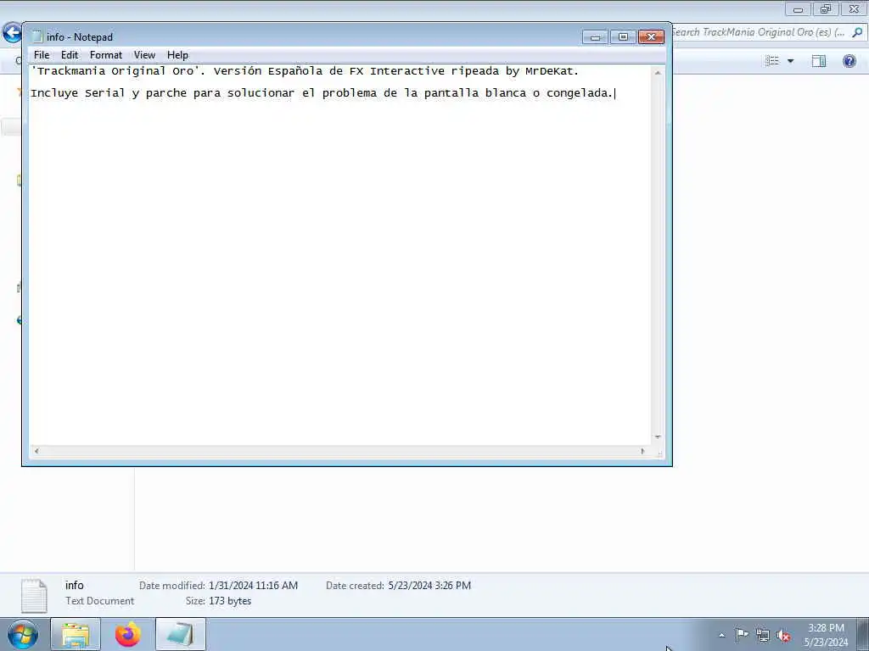Open the Help menu in Notepad
Image resolution: width=869 pixels, height=651 pixels.
pyautogui.click(x=177, y=55)
